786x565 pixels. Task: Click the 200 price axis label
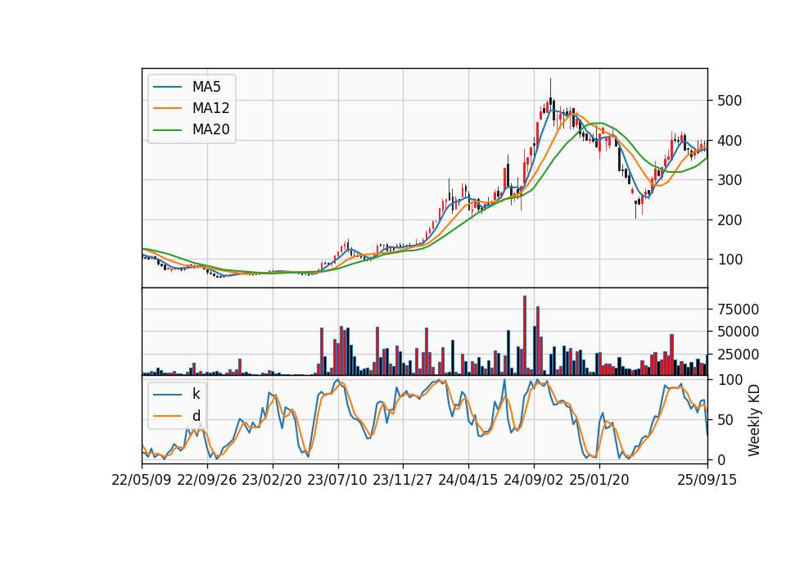tap(730, 219)
